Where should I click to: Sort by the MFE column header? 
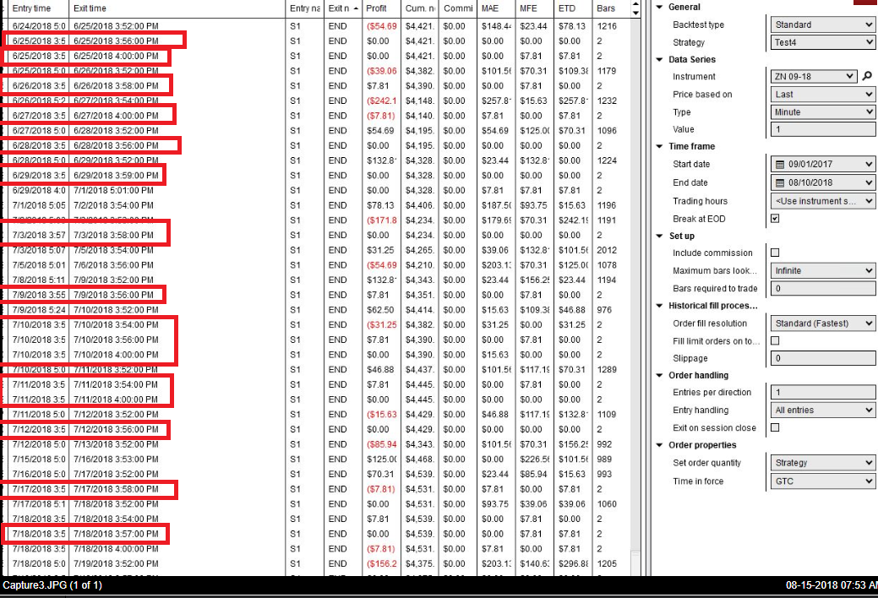(x=534, y=8)
